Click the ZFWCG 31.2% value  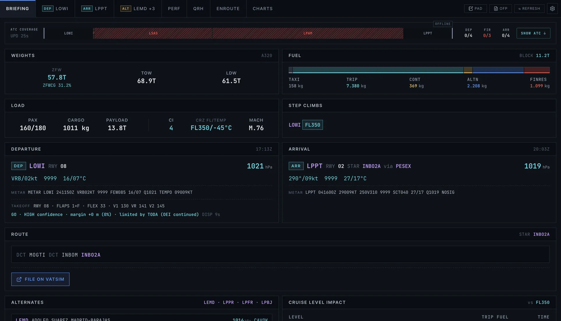coord(57,86)
